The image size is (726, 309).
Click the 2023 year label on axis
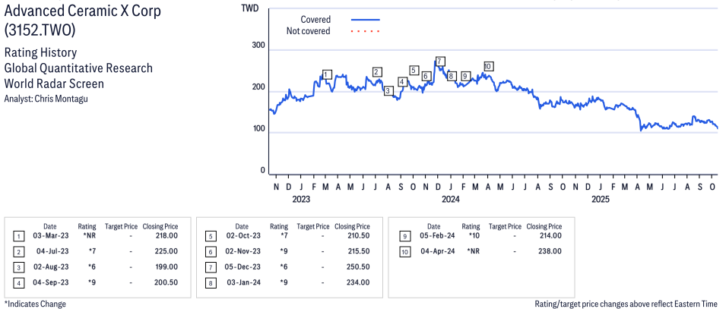[301, 200]
